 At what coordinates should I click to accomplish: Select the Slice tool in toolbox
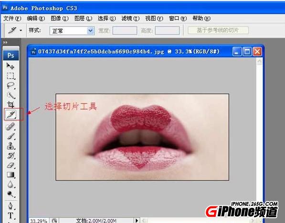pos(11,114)
